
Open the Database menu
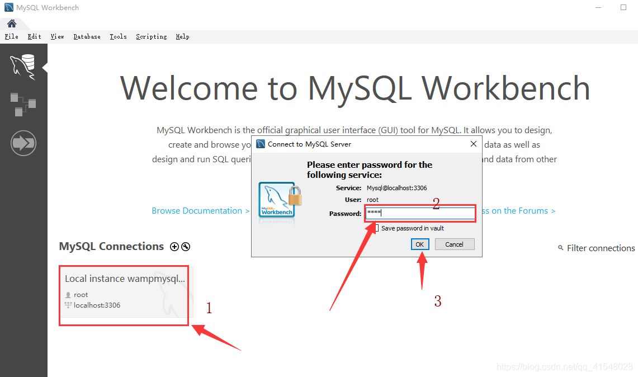pos(87,37)
